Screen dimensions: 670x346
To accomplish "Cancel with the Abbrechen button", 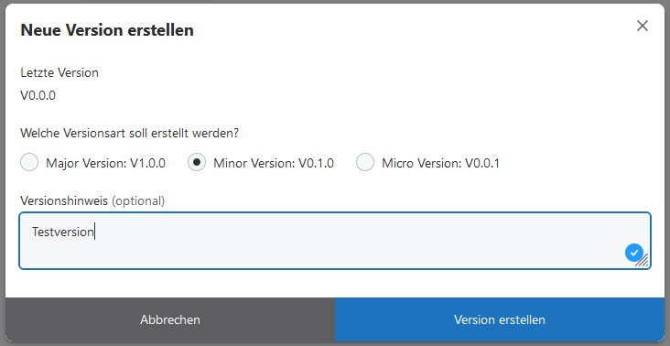I will (x=170, y=319).
